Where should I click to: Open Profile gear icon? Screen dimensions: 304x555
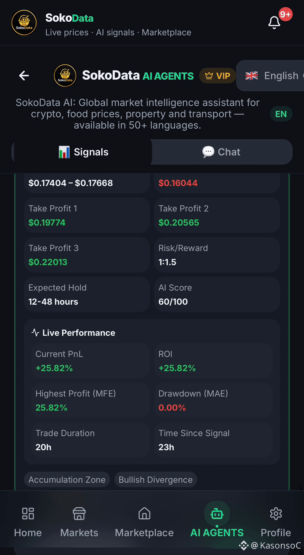coord(276,514)
